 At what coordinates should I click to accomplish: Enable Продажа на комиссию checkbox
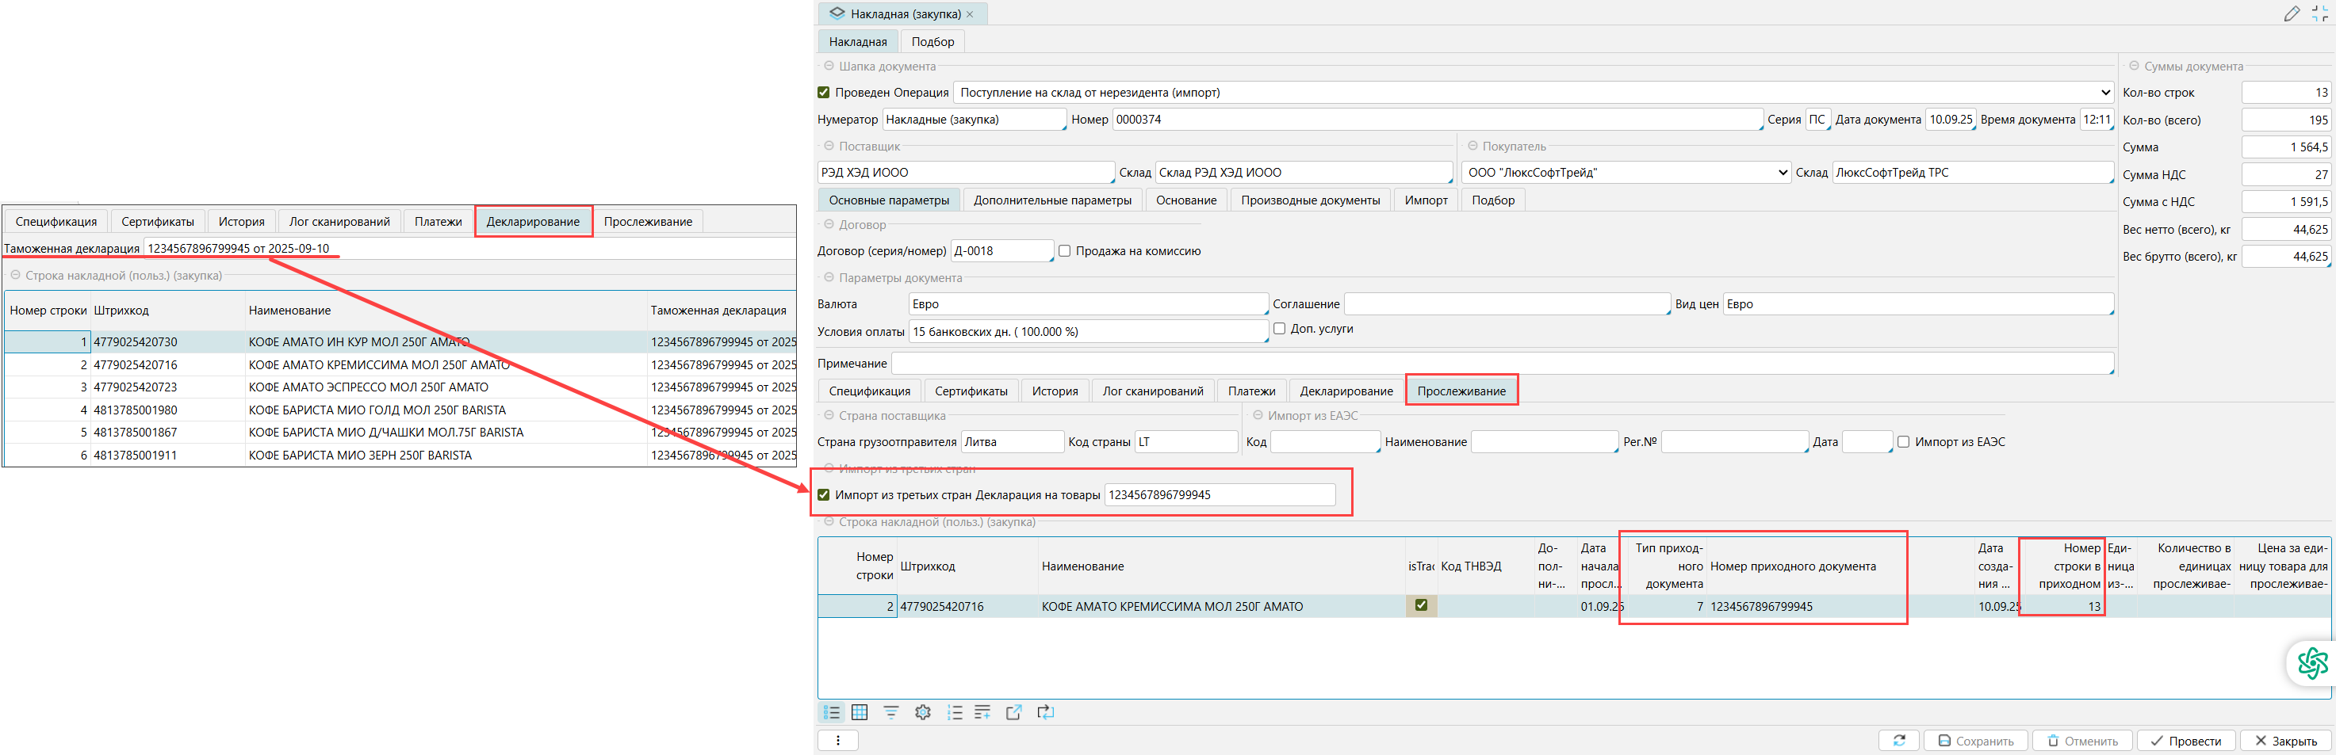coord(1065,251)
